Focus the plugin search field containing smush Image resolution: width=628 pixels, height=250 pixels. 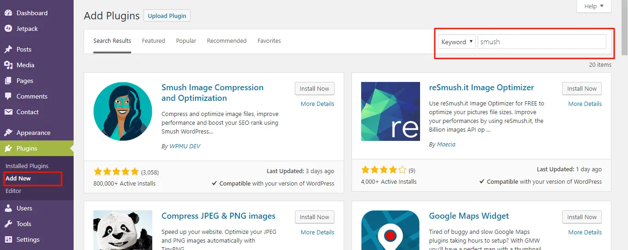pos(542,41)
